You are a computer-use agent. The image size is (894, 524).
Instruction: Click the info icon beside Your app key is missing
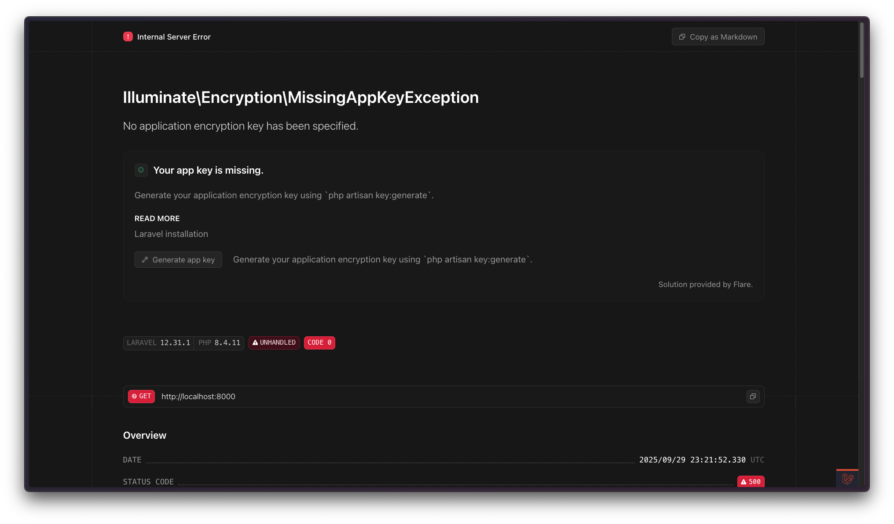pyautogui.click(x=141, y=170)
